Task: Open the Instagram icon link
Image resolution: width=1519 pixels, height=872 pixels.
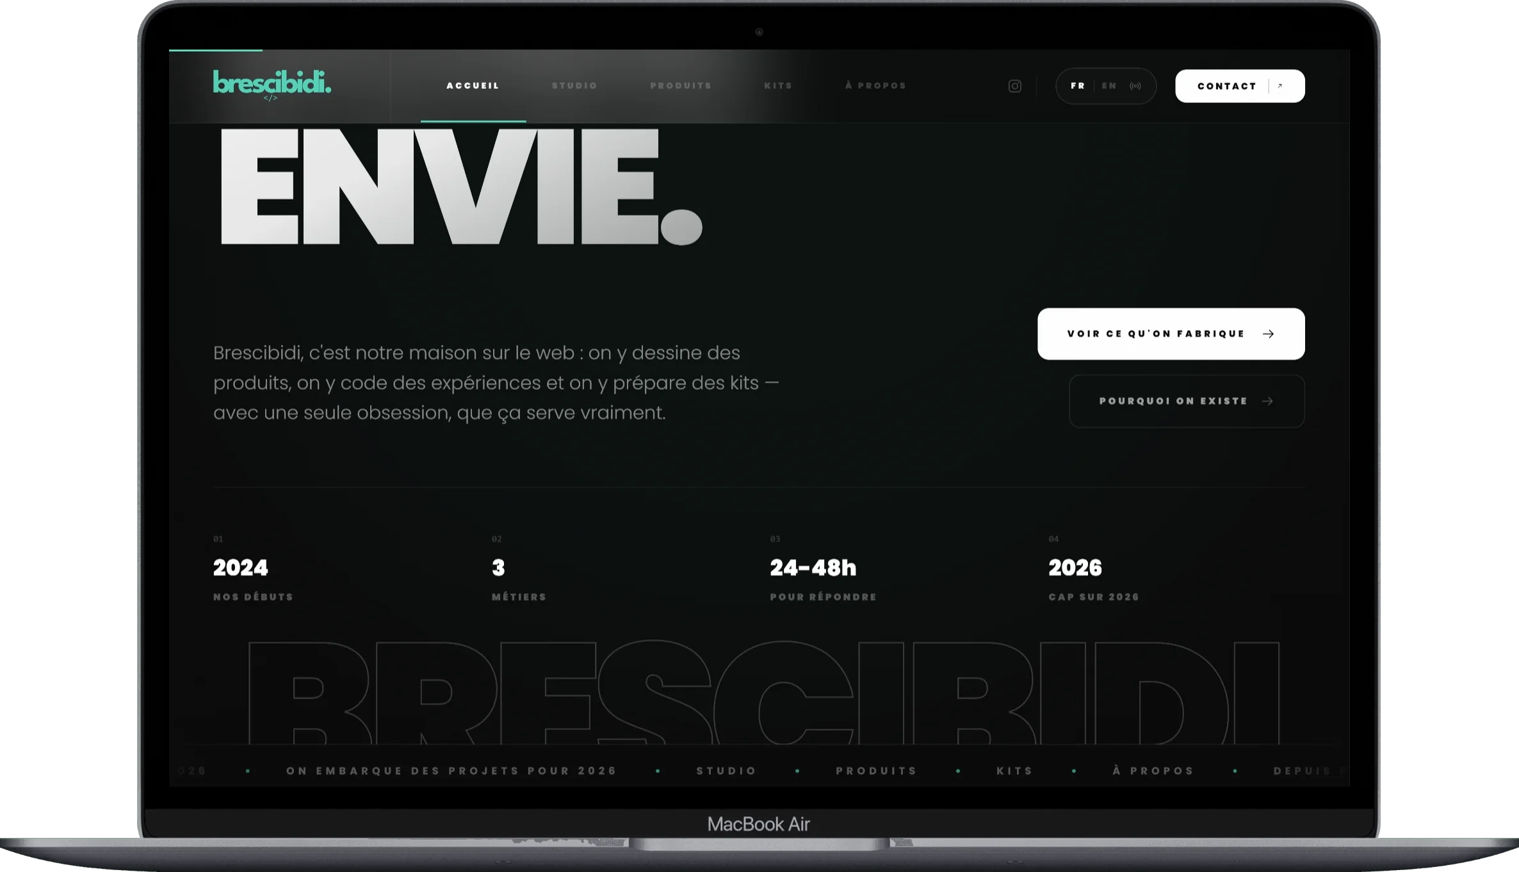Action: coord(1014,86)
